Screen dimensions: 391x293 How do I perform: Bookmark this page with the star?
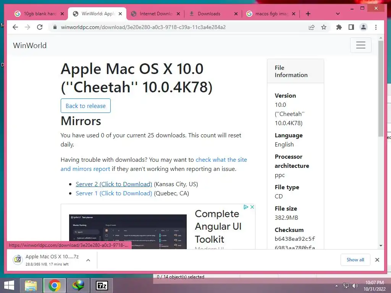324,27
